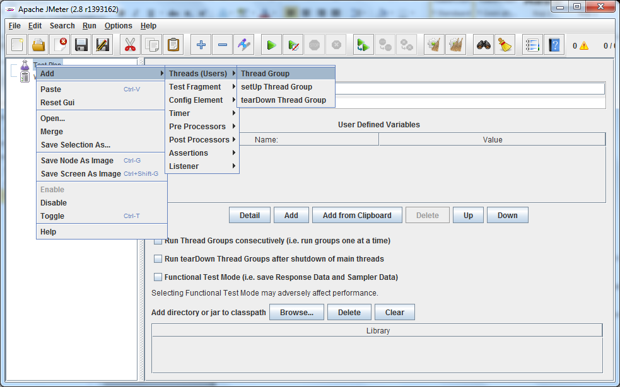Viewport: 620px width, 387px height.
Task: Choose Thread Group from submenu
Action: (286, 74)
